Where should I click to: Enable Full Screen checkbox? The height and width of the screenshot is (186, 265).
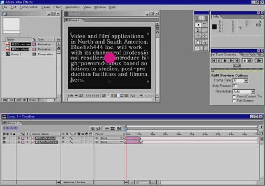pos(234,101)
